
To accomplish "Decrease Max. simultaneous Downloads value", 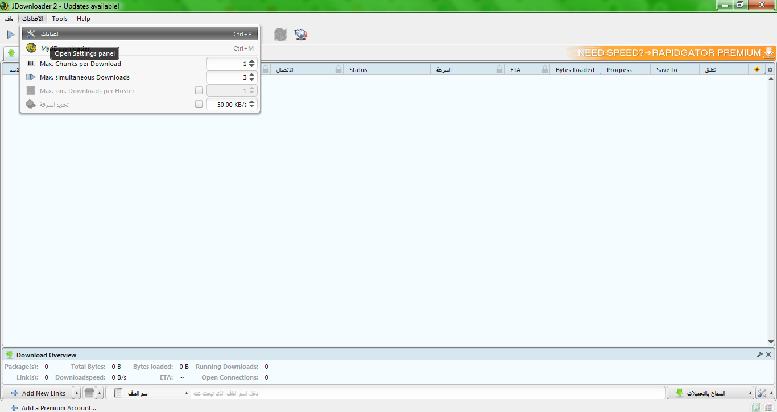I will tap(252, 80).
